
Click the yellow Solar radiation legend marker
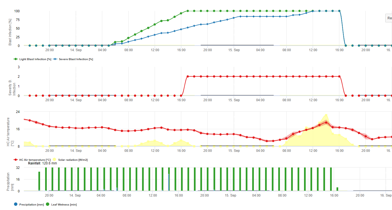pyautogui.click(x=54, y=160)
